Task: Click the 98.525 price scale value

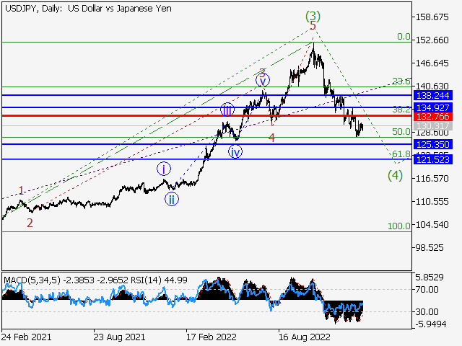Action: (430, 248)
